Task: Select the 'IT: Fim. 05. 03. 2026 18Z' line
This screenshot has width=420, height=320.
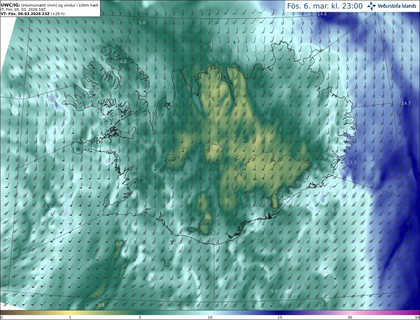Action: click(x=24, y=9)
